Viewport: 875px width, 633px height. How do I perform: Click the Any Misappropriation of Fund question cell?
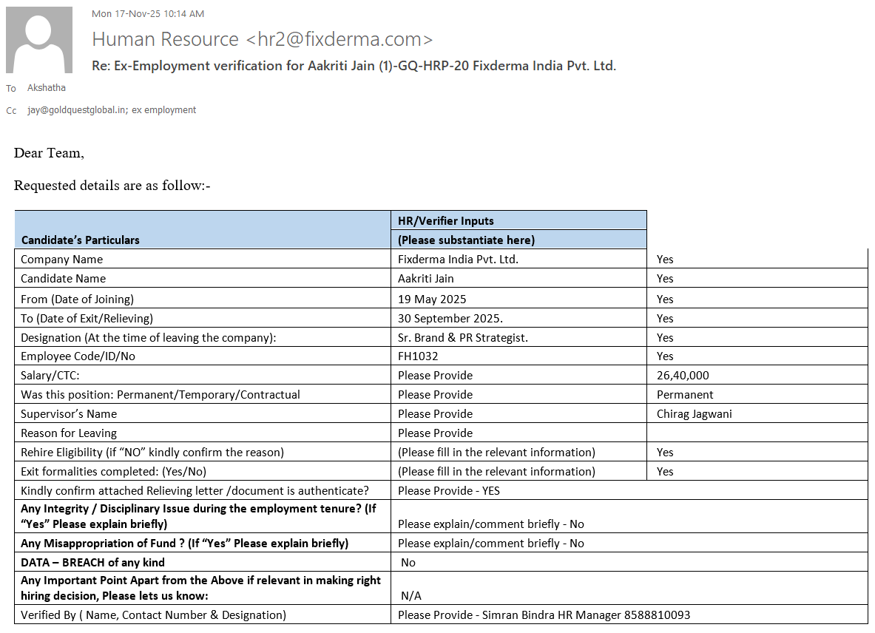pos(203,543)
